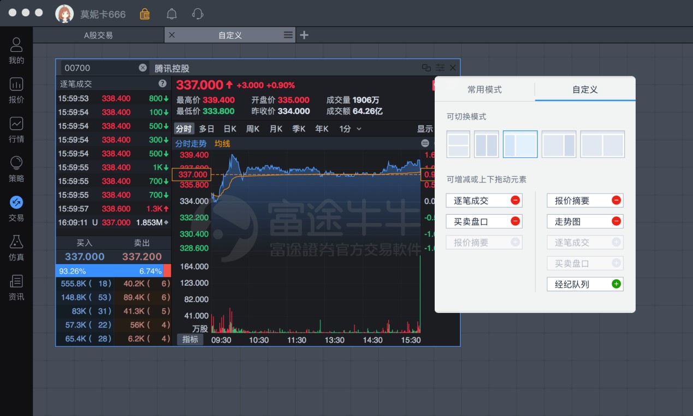Open the 自定义 tab hamburger menu
This screenshot has height=416, width=693.
click(288, 34)
